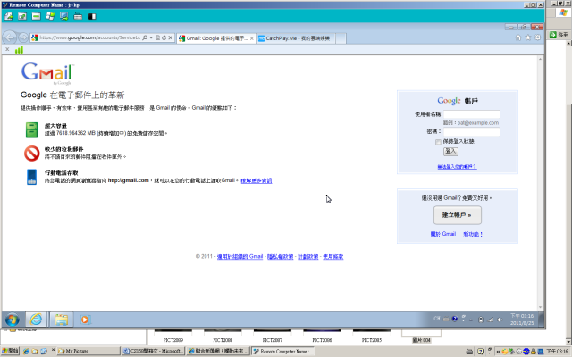Click the sign-in button below the checkbox
This screenshot has height=357, width=572.
tap(450, 151)
